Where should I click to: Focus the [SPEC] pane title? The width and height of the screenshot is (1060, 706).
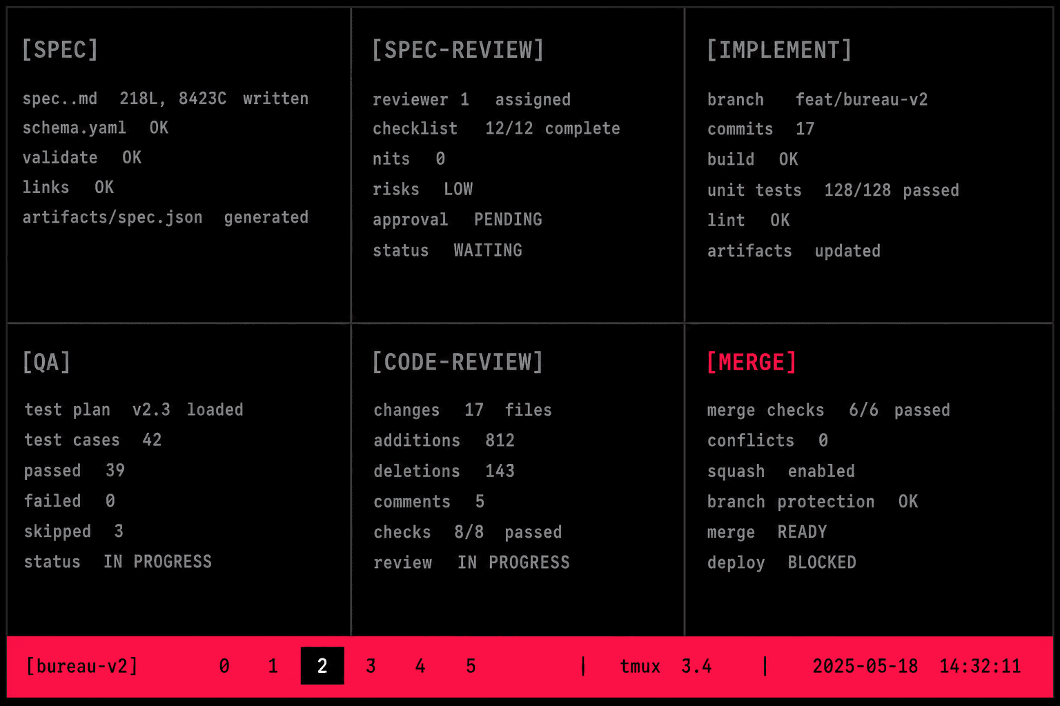(60, 50)
